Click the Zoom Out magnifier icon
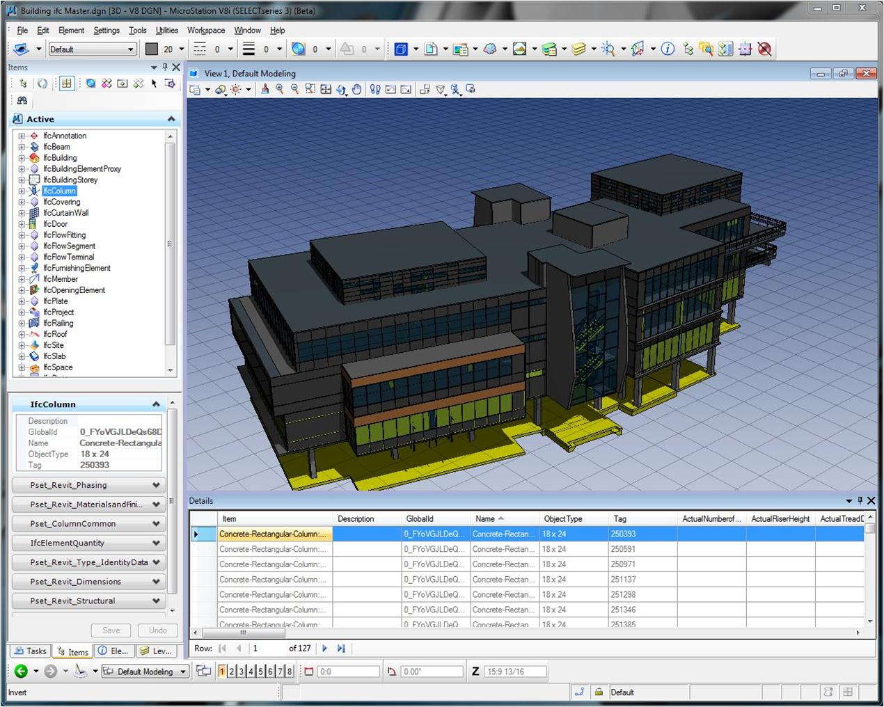The height and width of the screenshot is (707, 884). [x=294, y=90]
